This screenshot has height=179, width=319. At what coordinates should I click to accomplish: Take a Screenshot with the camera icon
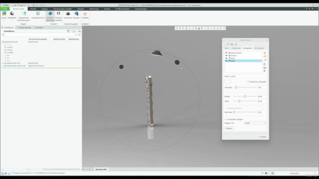[x=68, y=13]
